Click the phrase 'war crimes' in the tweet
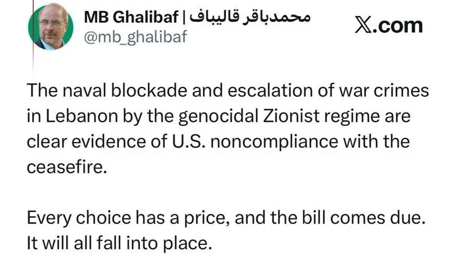The image size is (459, 258). [x=384, y=91]
